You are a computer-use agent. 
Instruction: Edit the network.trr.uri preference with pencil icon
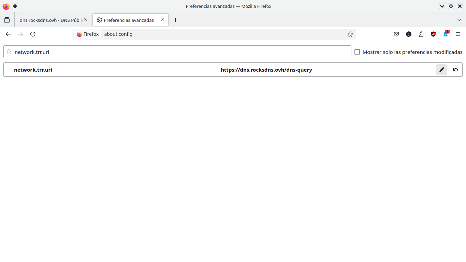point(441,70)
